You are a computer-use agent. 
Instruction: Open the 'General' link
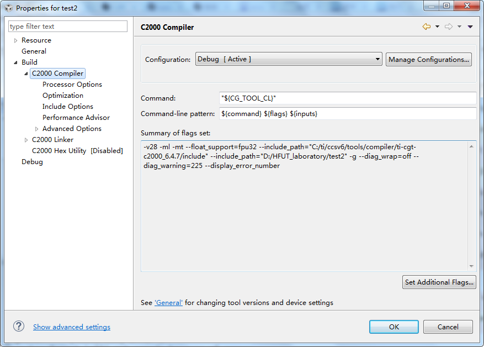pyautogui.click(x=168, y=303)
